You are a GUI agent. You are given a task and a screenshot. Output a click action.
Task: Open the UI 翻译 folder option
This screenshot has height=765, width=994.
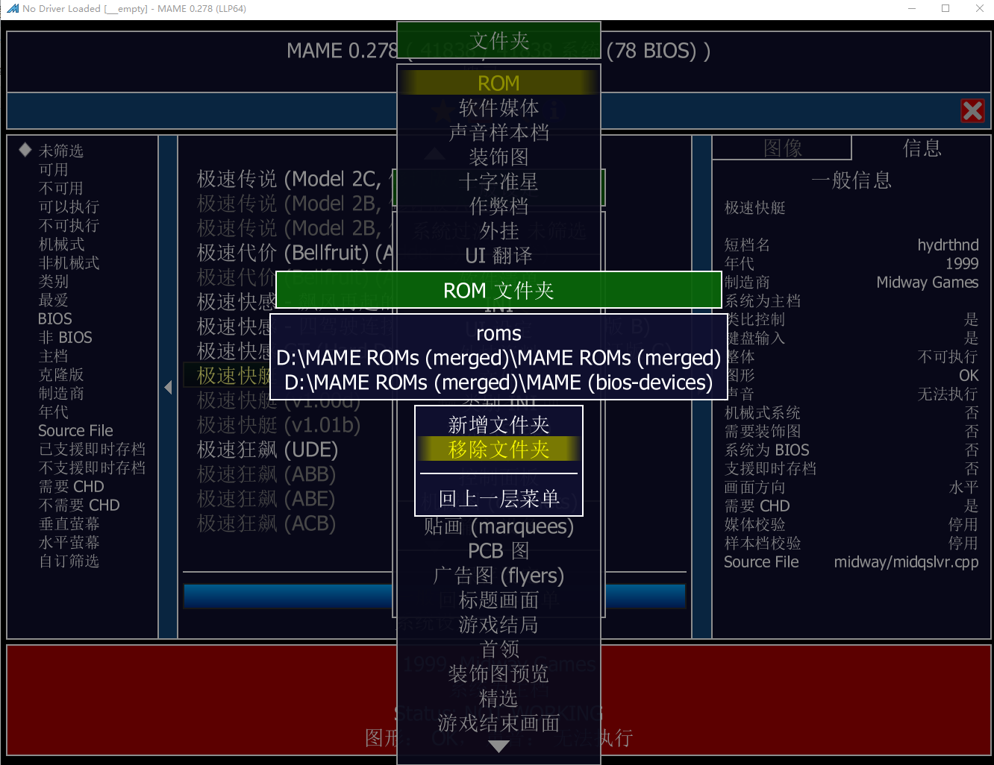coord(498,256)
